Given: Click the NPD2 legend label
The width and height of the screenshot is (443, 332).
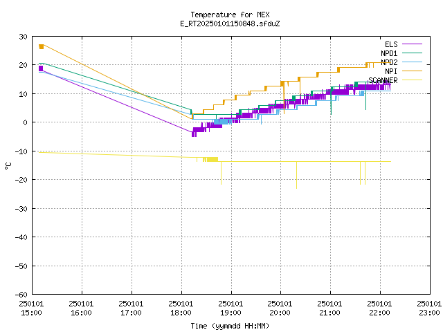Looking at the screenshot, I should (x=389, y=62).
